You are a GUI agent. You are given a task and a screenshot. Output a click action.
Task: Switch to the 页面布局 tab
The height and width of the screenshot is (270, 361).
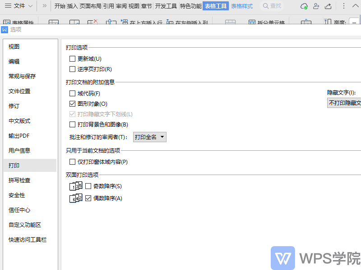pyautogui.click(x=91, y=6)
